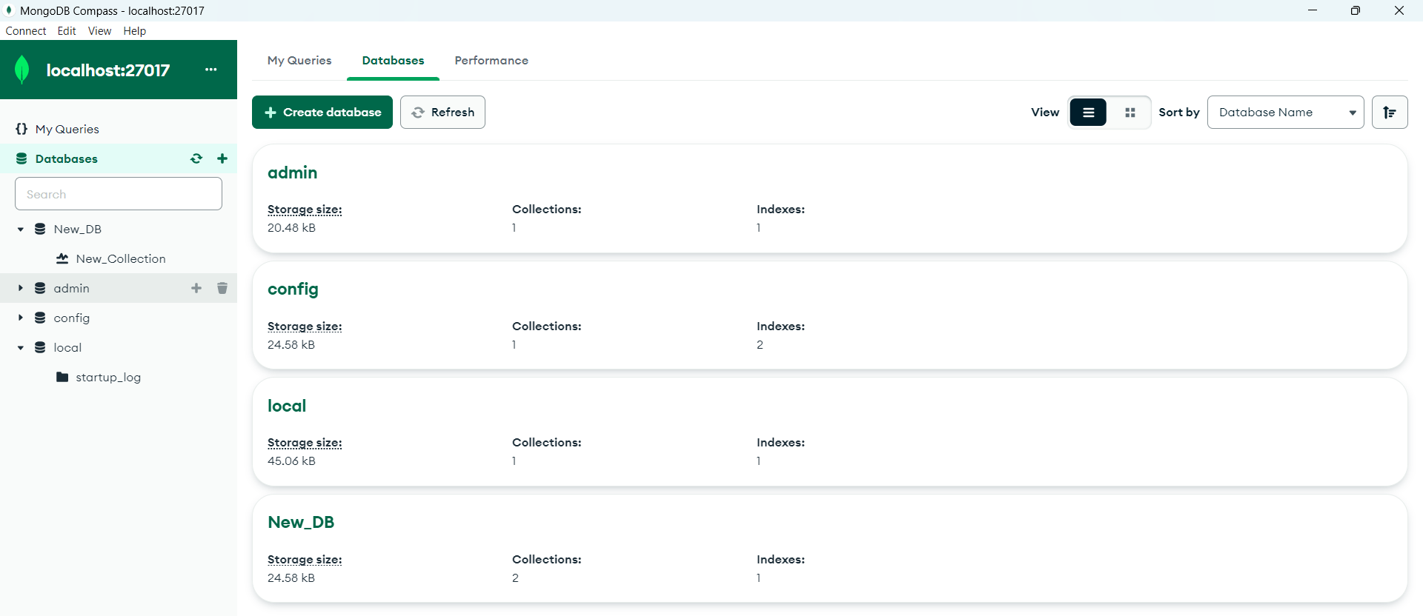Click the plus icon in Databases sidebar header
Screen dimensions: 1423x616
click(222, 158)
